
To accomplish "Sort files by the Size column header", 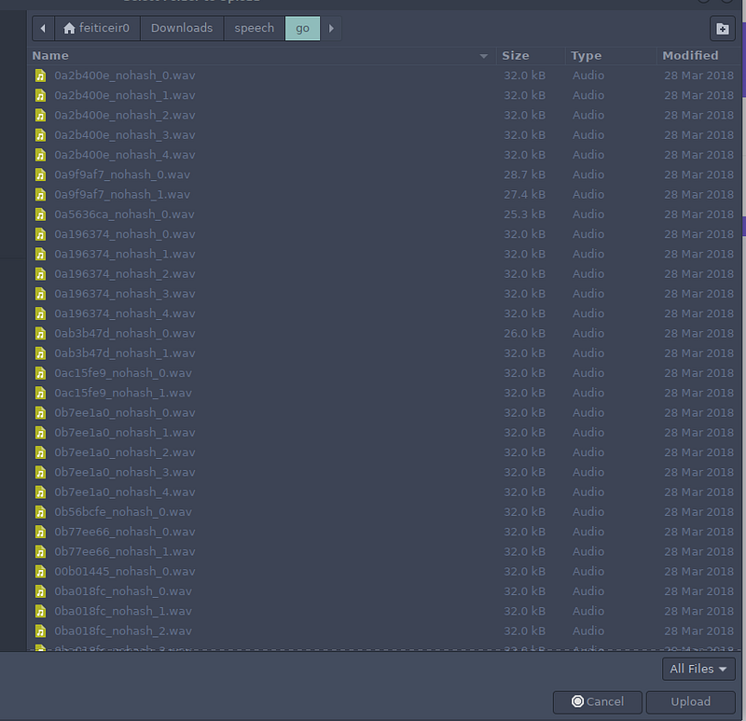I will point(531,56).
